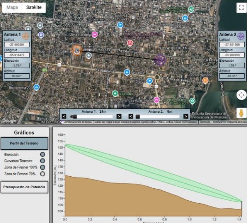The height and width of the screenshot is (223, 247).
Task: Click the map camera pan control icon
Action: click(x=241, y=95)
